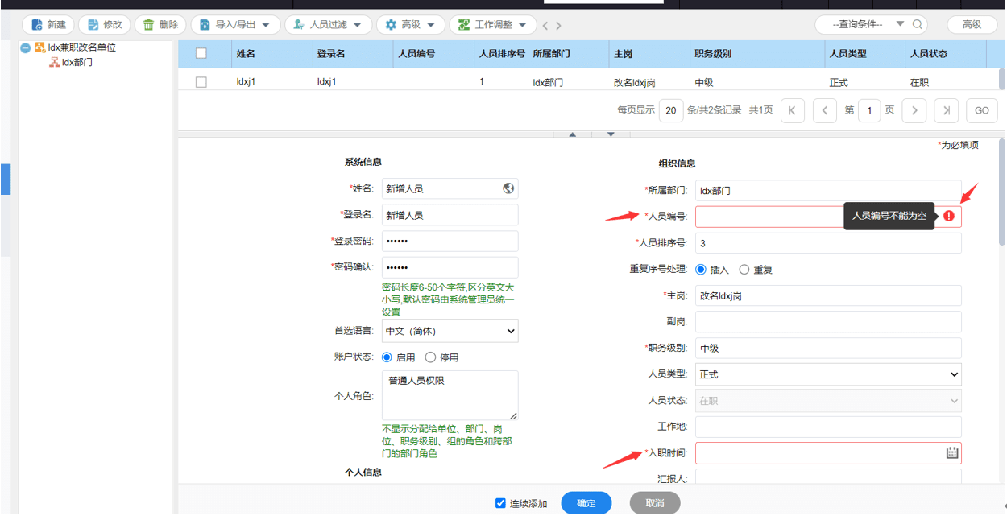
Task: Click the search magnifier icon
Action: 917,25
